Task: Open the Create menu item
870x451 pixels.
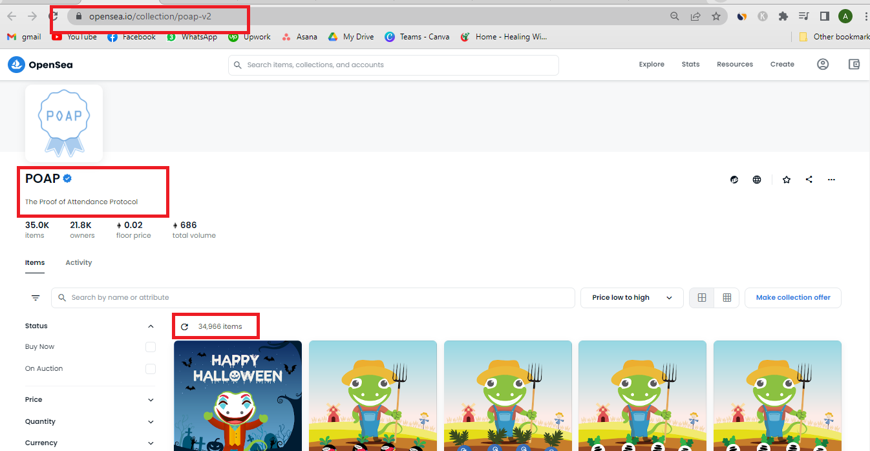Action: (x=782, y=64)
